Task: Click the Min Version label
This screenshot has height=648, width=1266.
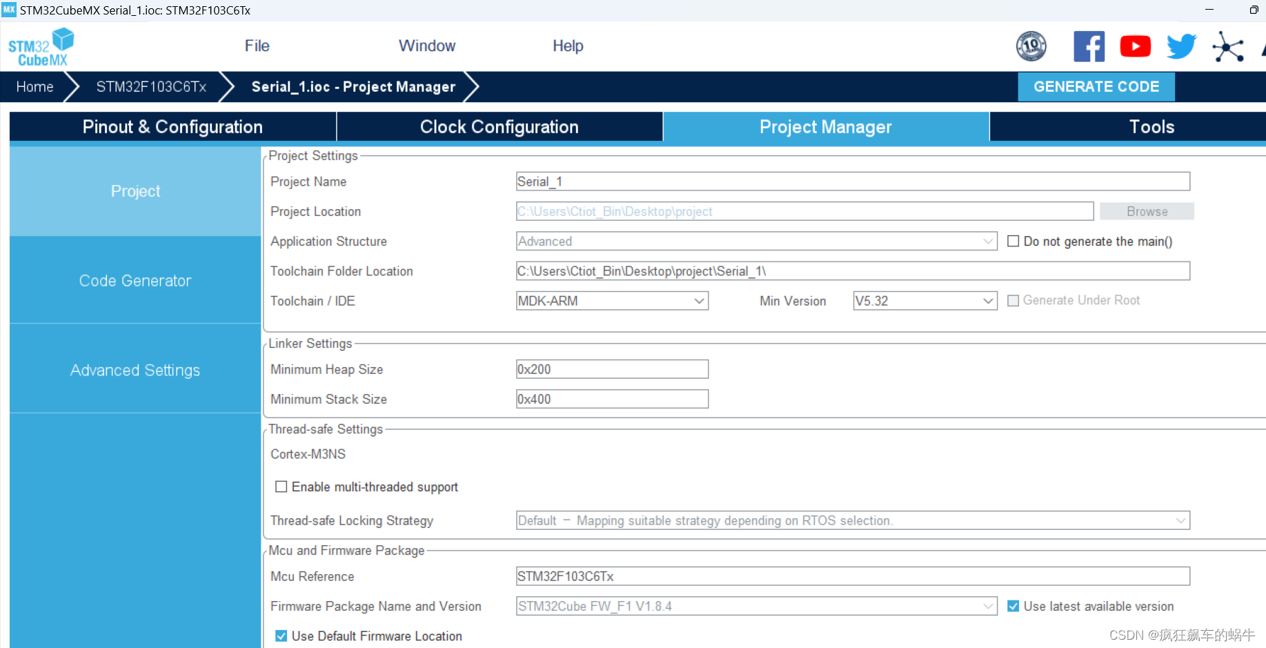Action: [x=793, y=301]
